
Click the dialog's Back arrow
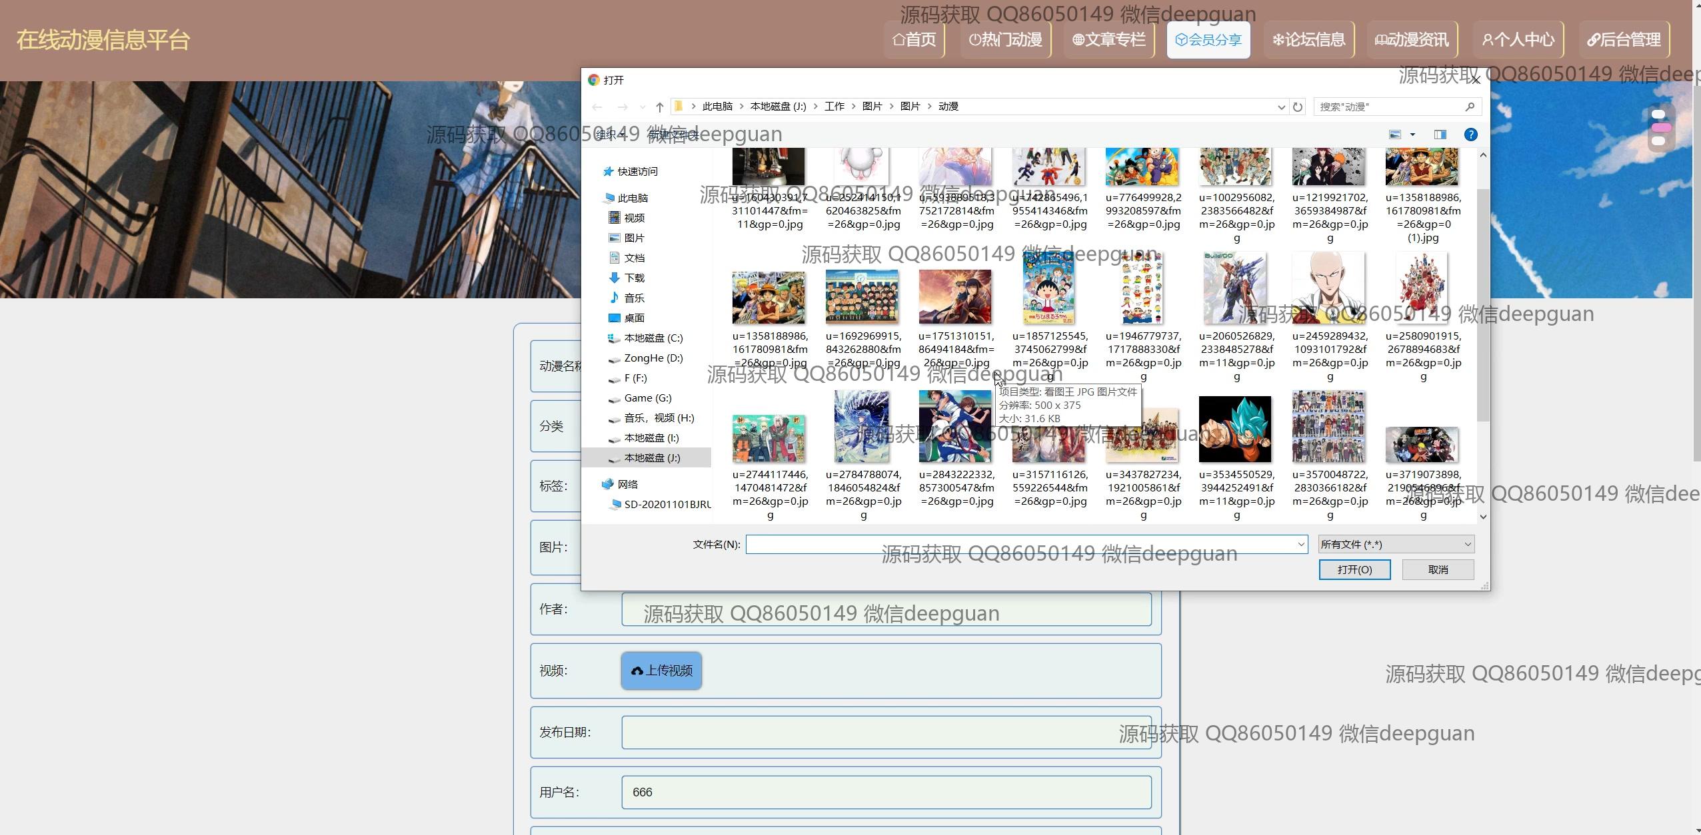click(x=597, y=107)
